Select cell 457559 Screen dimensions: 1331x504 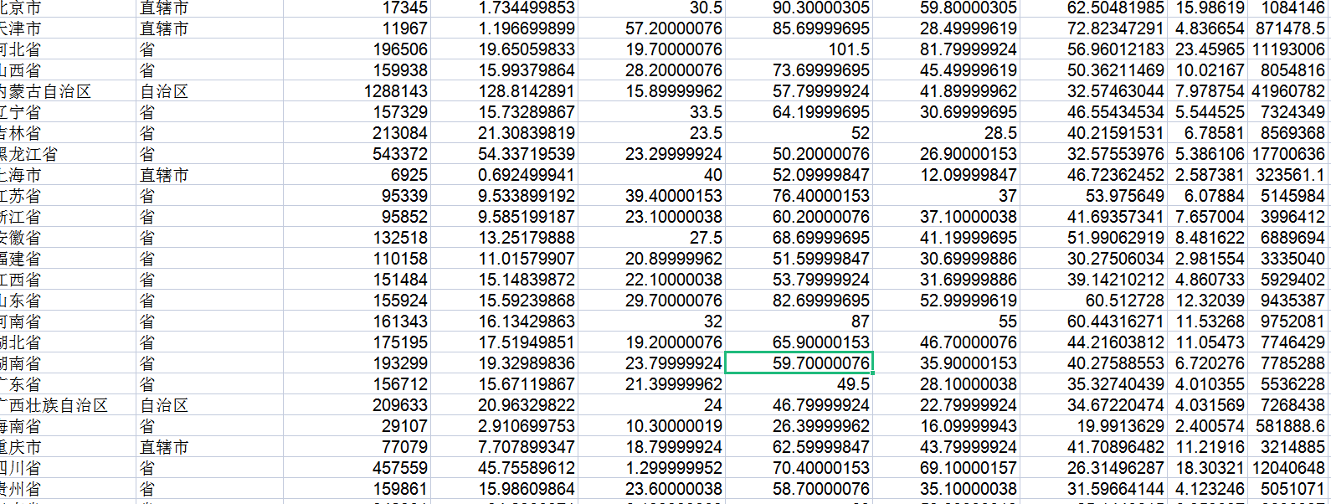pyautogui.click(x=357, y=468)
